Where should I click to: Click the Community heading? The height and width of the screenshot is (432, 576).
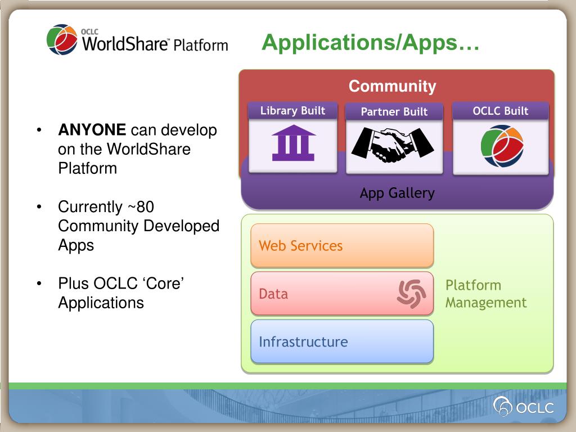pyautogui.click(x=392, y=86)
